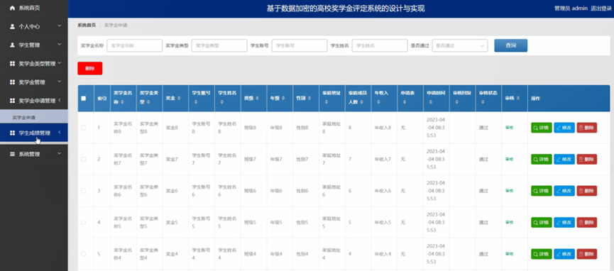Click the 详情 button for row 2
614x271 pixels.
[x=541, y=160]
